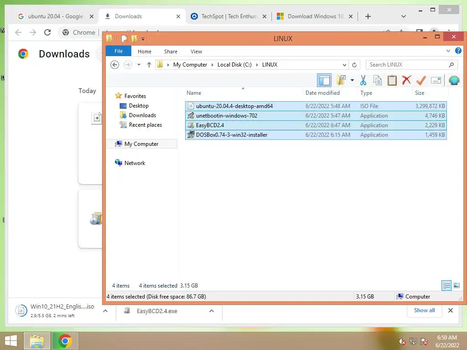Open Windows Start button

(x=11, y=341)
